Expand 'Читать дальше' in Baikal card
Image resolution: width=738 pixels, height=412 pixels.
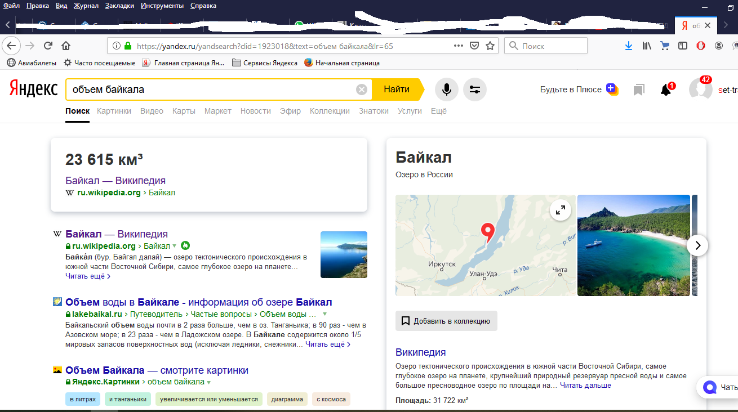tap(585, 386)
